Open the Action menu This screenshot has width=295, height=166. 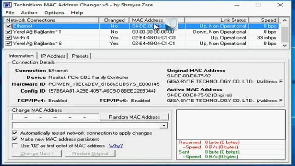29,13
